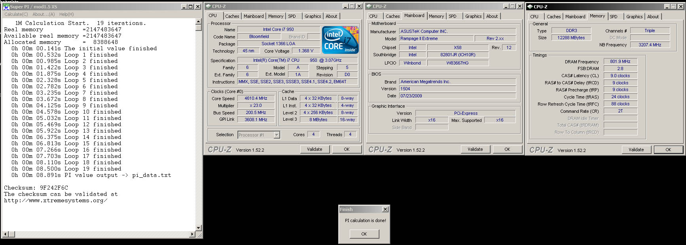Click the Manufacturer value ASUSTeK Computer INC.

457,31
